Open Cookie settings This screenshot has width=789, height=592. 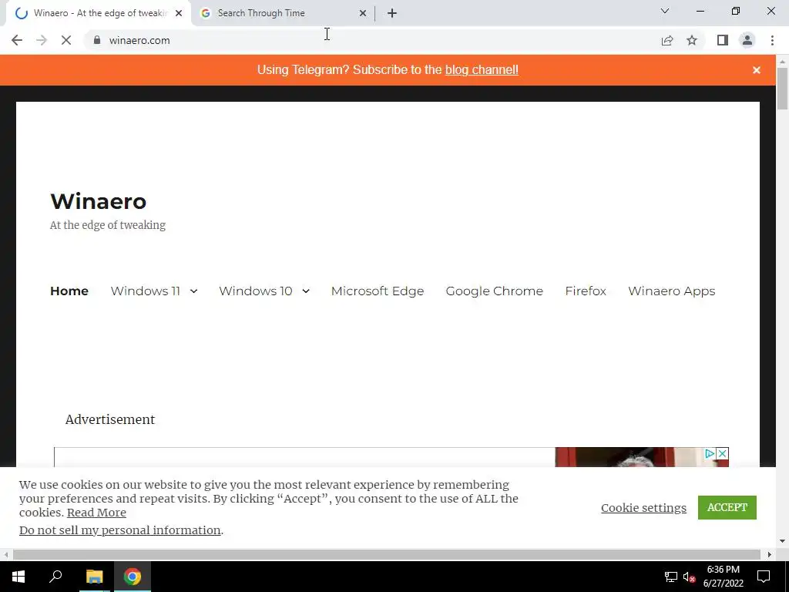pyautogui.click(x=643, y=507)
